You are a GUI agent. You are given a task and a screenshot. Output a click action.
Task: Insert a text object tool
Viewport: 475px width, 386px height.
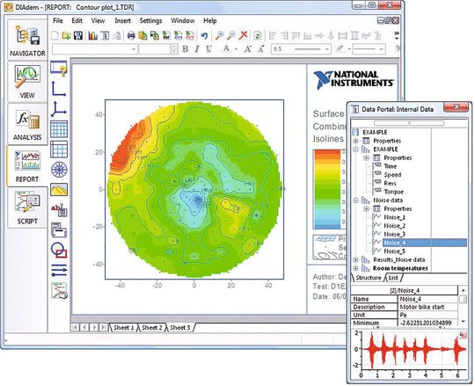click(59, 209)
